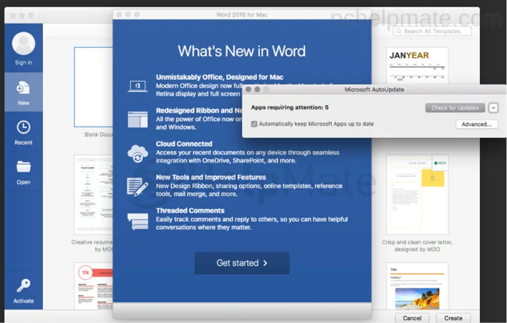
Task: Expand the arrow next to Check for Updates
Action: pyautogui.click(x=493, y=108)
